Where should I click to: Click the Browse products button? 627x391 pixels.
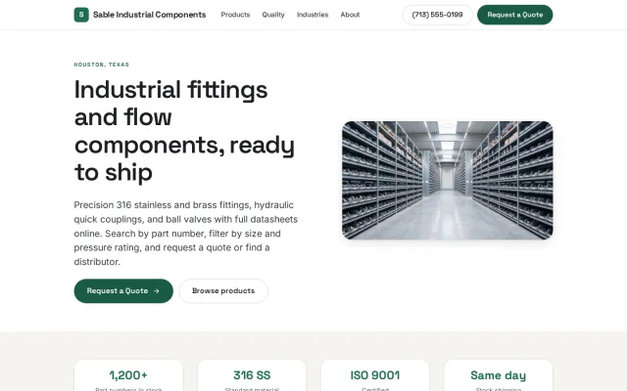pyautogui.click(x=223, y=291)
